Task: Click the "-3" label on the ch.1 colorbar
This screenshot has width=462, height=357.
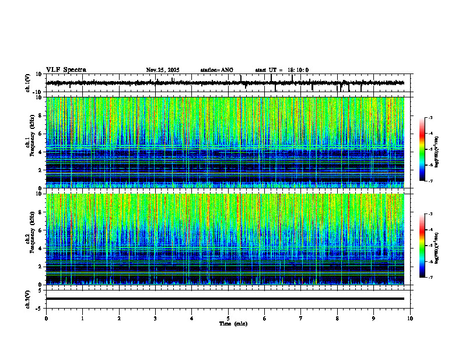Action: [x=430, y=117]
